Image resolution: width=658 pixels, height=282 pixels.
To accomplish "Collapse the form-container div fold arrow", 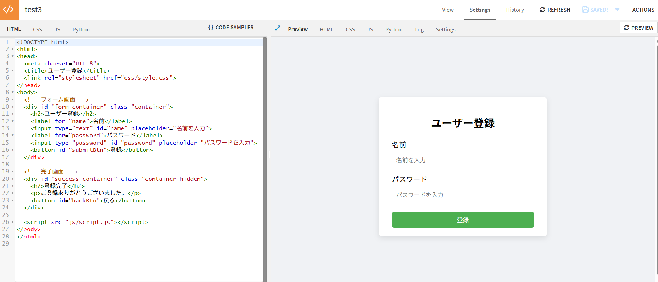I will [x=13, y=107].
